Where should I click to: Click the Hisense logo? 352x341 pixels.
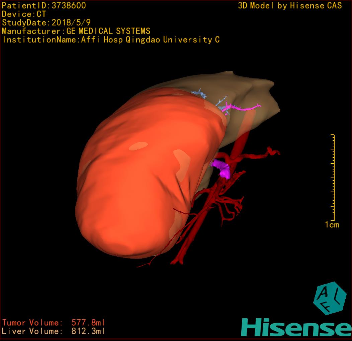(296, 327)
